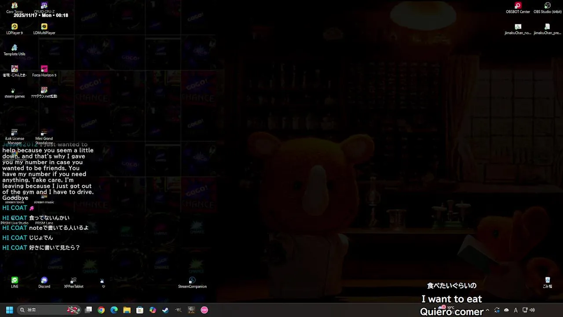Screen dimensions: 563x317
Task: Open Steam from the taskbar
Action: coord(165,310)
